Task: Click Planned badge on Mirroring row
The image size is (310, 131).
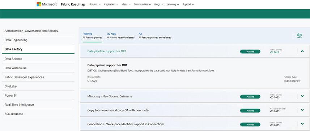Action: 250,97
